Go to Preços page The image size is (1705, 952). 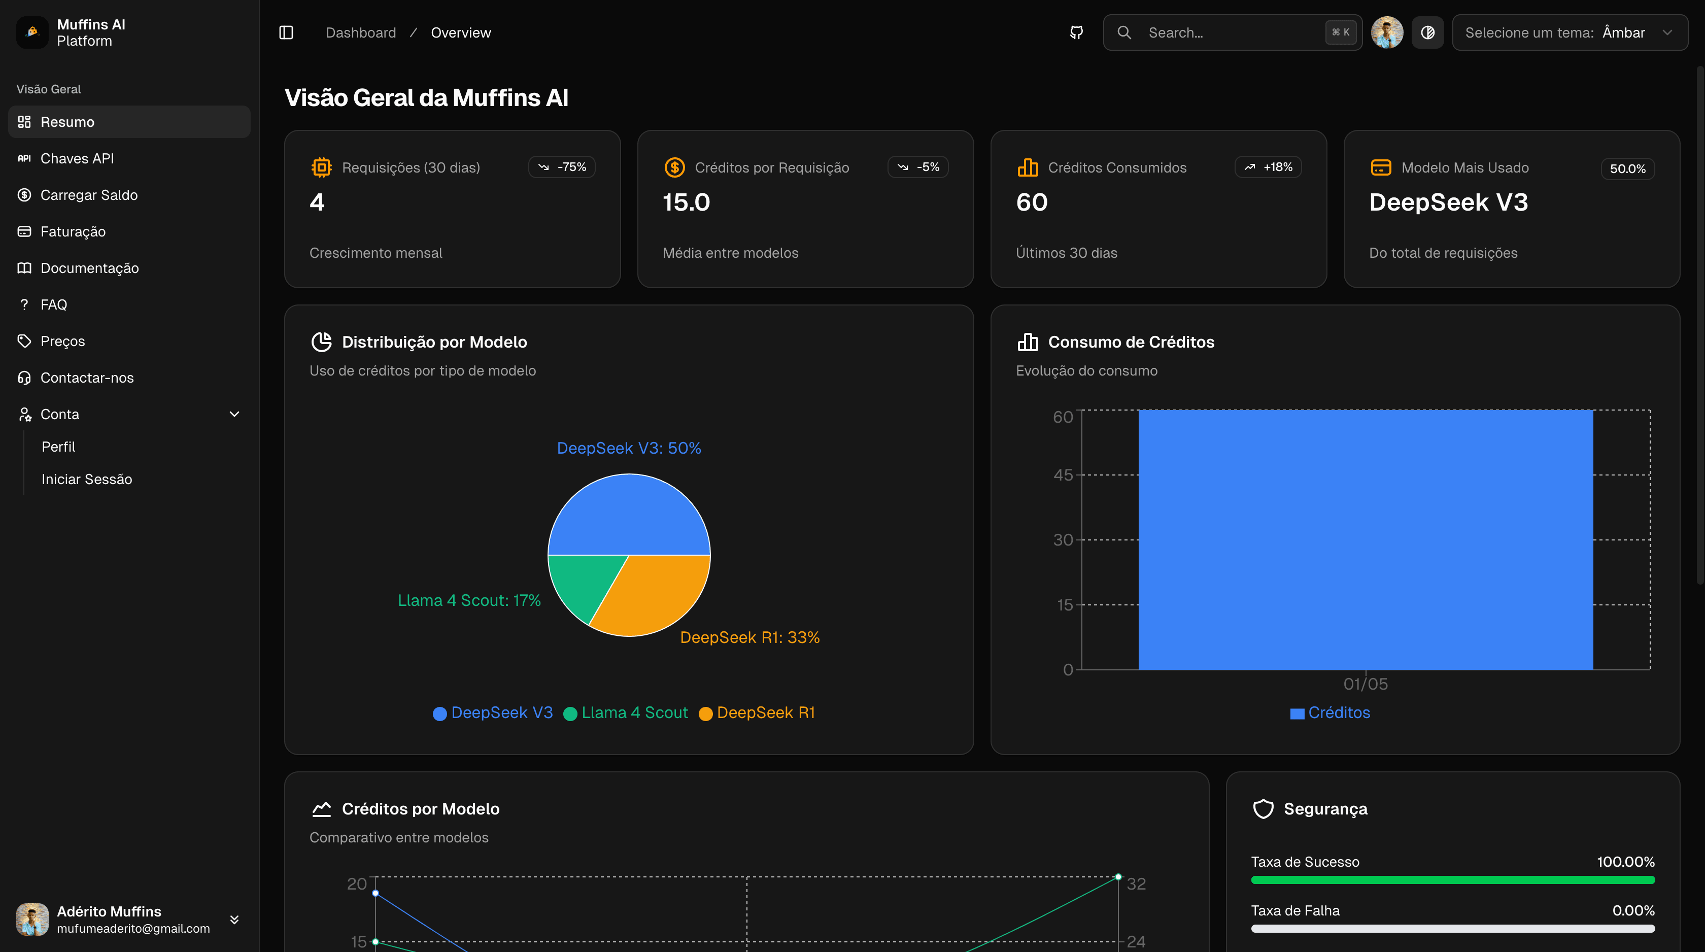[129, 341]
